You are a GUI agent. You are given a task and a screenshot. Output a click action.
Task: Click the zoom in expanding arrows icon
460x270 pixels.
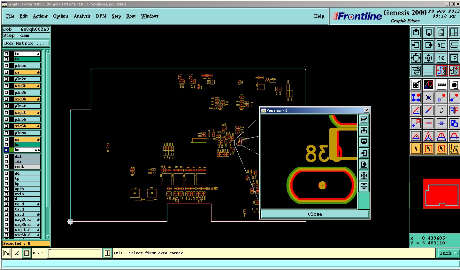(416, 58)
